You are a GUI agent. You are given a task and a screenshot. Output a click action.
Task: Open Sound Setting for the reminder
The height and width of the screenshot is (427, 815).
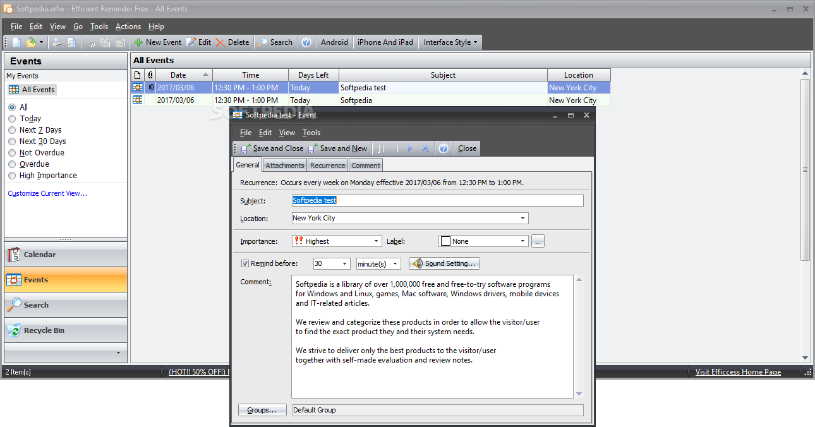click(x=445, y=263)
